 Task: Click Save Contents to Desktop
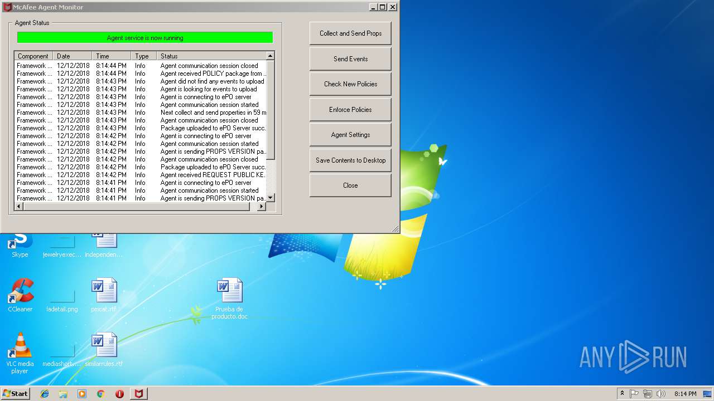click(x=350, y=160)
